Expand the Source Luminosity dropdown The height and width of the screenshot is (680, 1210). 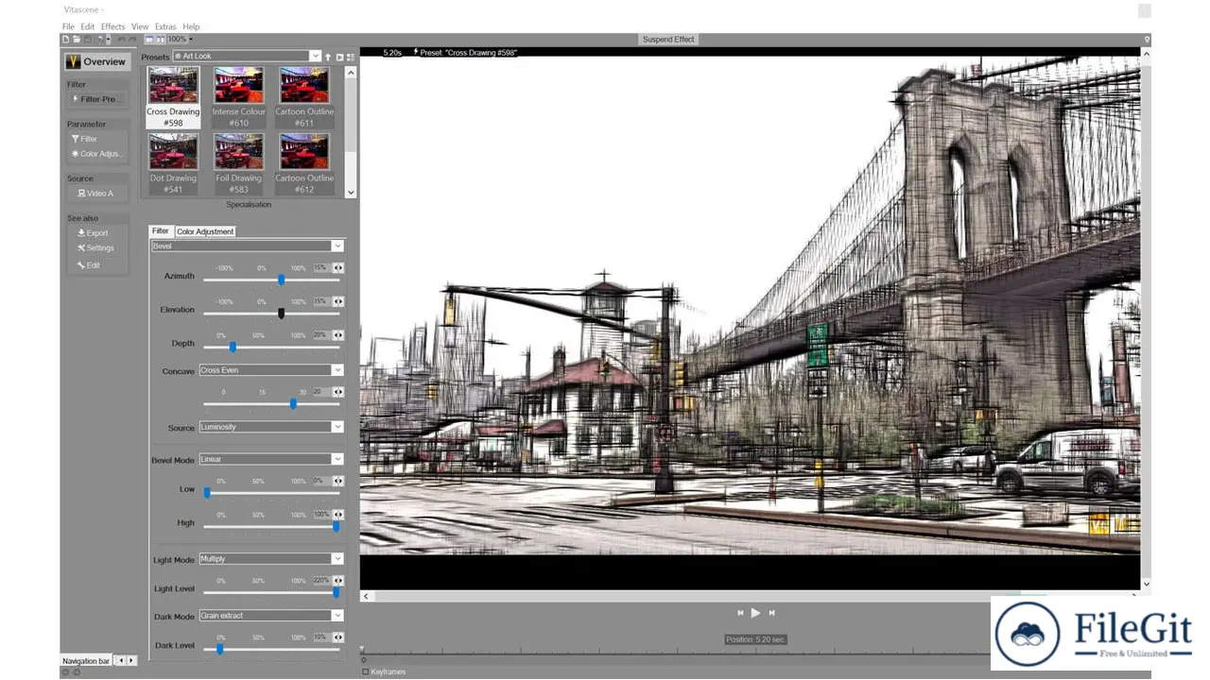[271, 427]
